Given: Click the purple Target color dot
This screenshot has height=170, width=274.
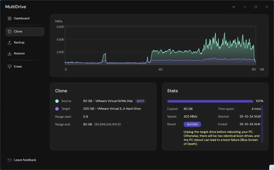Looking at the screenshot, I should [x=57, y=109].
